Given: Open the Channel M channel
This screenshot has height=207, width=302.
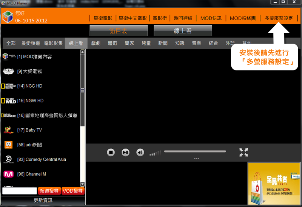Looking at the screenshot, I should pos(35,174).
